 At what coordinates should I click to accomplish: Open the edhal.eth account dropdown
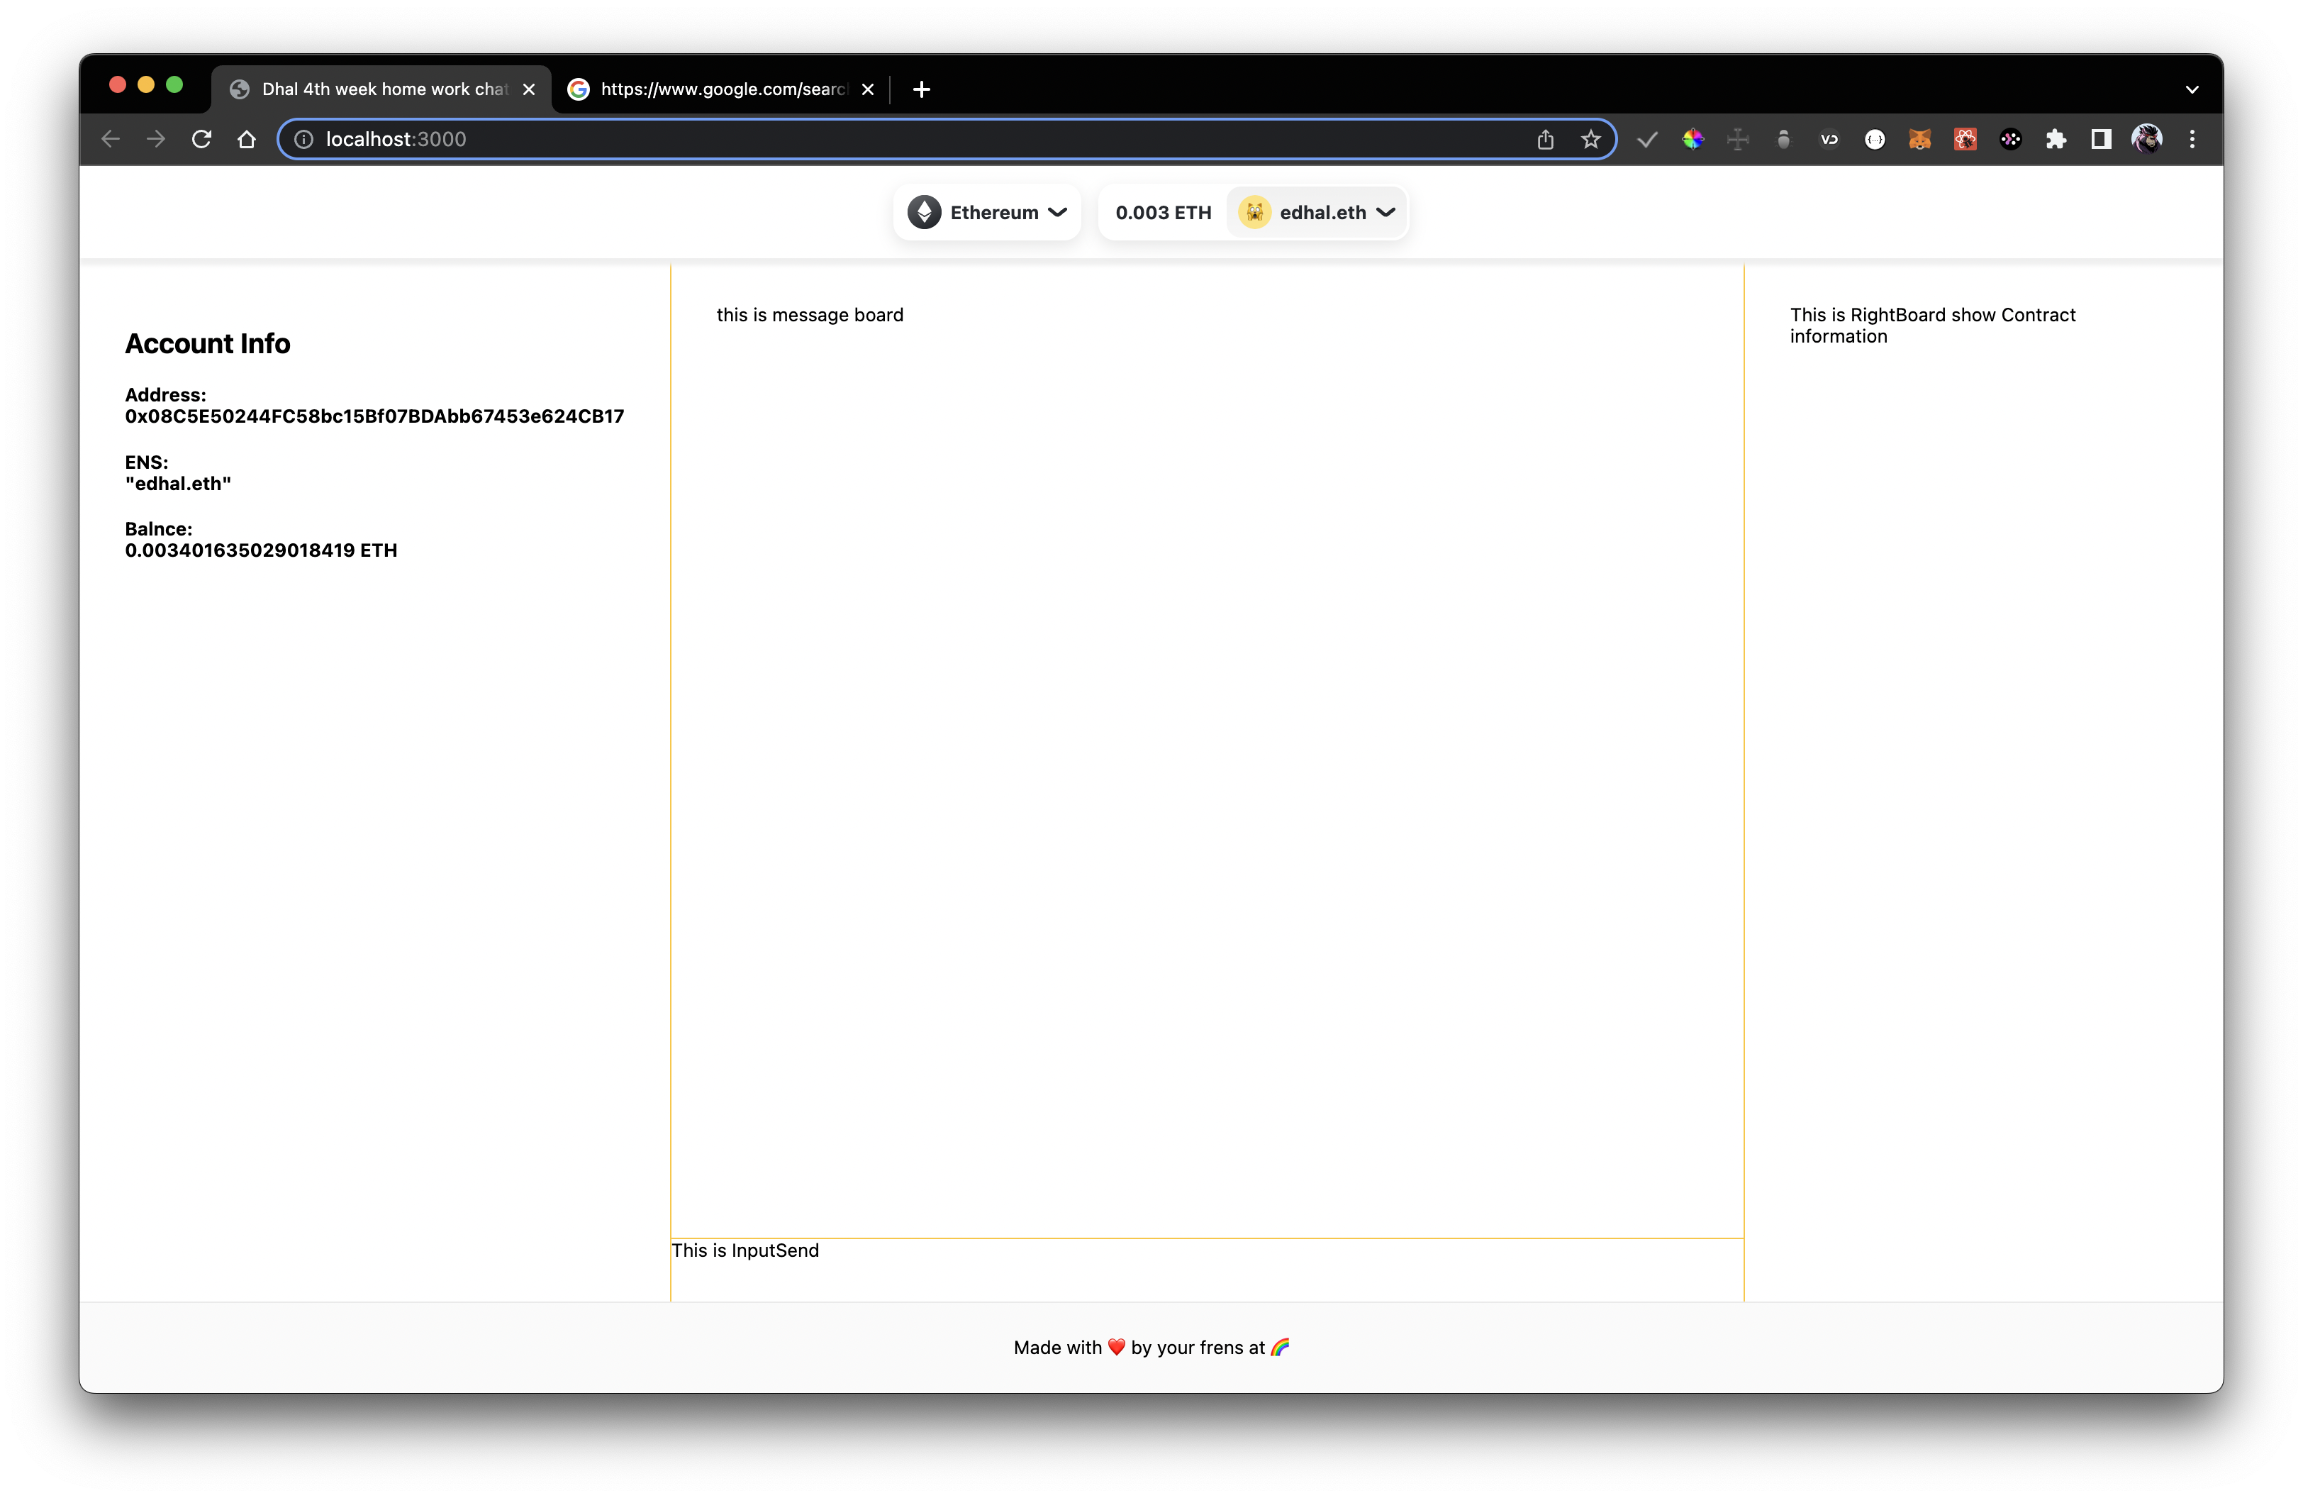pos(1317,212)
